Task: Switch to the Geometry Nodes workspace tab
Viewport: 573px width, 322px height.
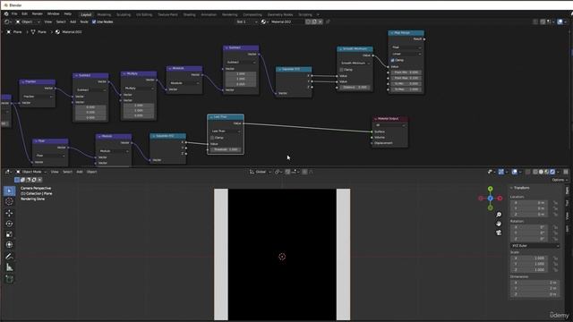Action: point(280,14)
